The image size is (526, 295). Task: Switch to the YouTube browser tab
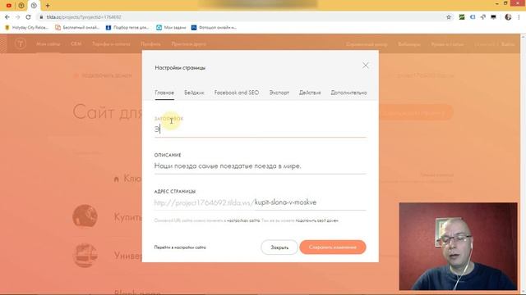9,6
